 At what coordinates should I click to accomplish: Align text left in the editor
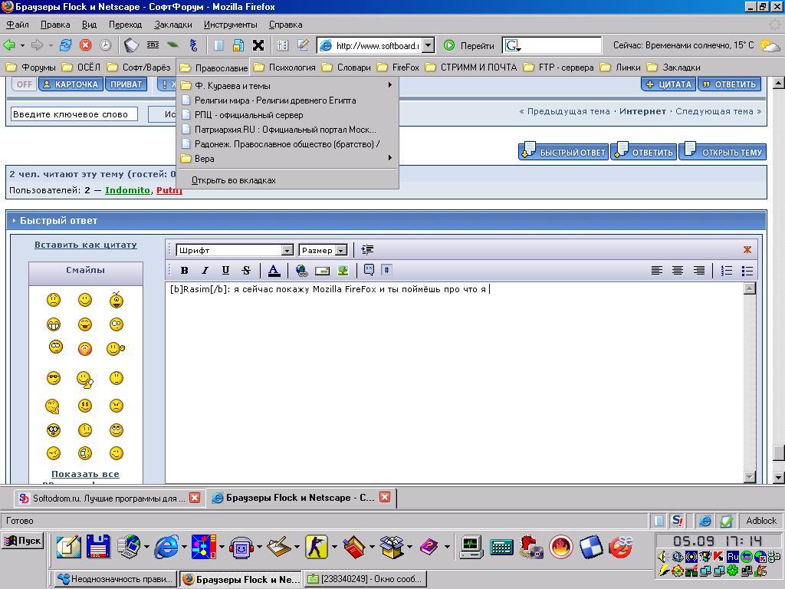pos(657,271)
